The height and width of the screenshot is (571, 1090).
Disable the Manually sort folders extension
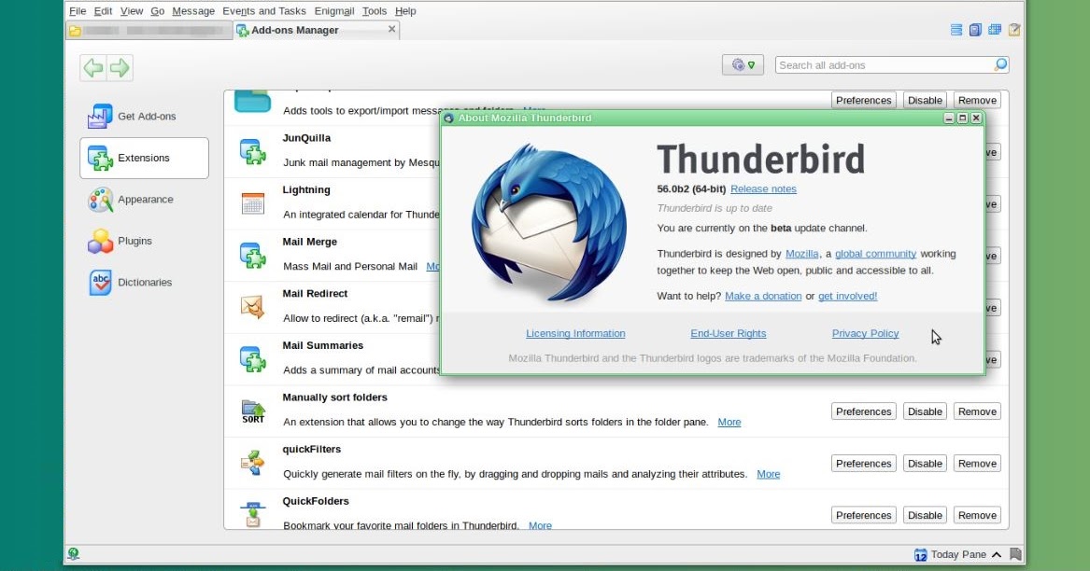[925, 411]
